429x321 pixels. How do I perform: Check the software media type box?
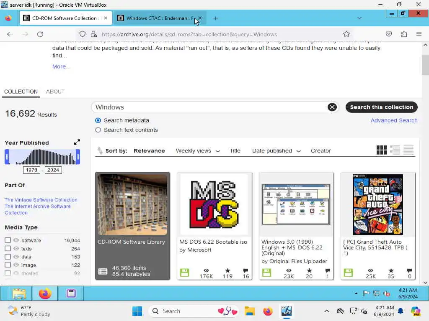(8, 240)
